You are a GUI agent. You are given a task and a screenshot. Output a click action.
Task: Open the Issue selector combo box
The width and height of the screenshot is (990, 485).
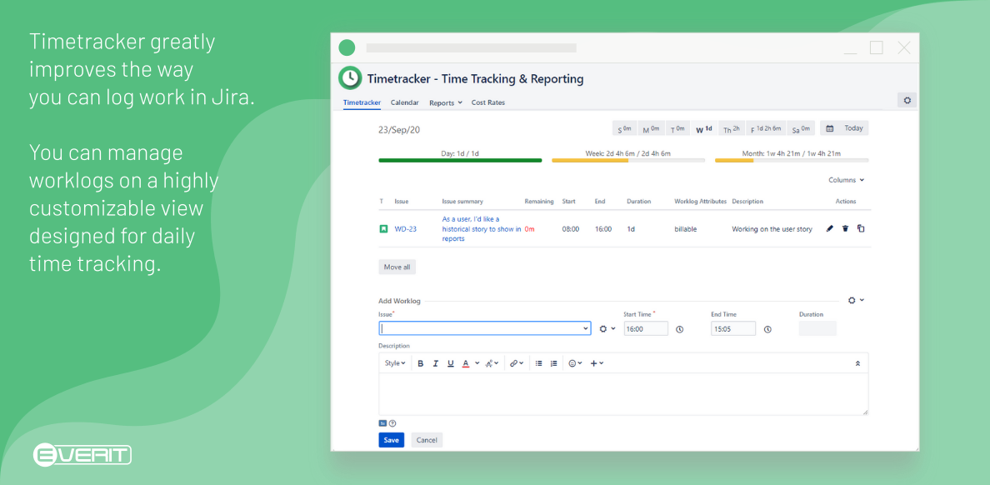(485, 328)
